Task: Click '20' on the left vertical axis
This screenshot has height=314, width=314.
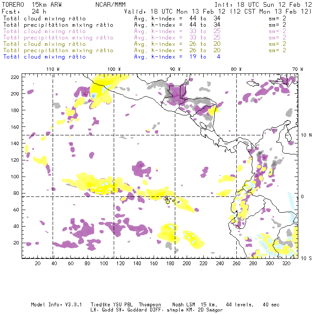Action: point(16,243)
